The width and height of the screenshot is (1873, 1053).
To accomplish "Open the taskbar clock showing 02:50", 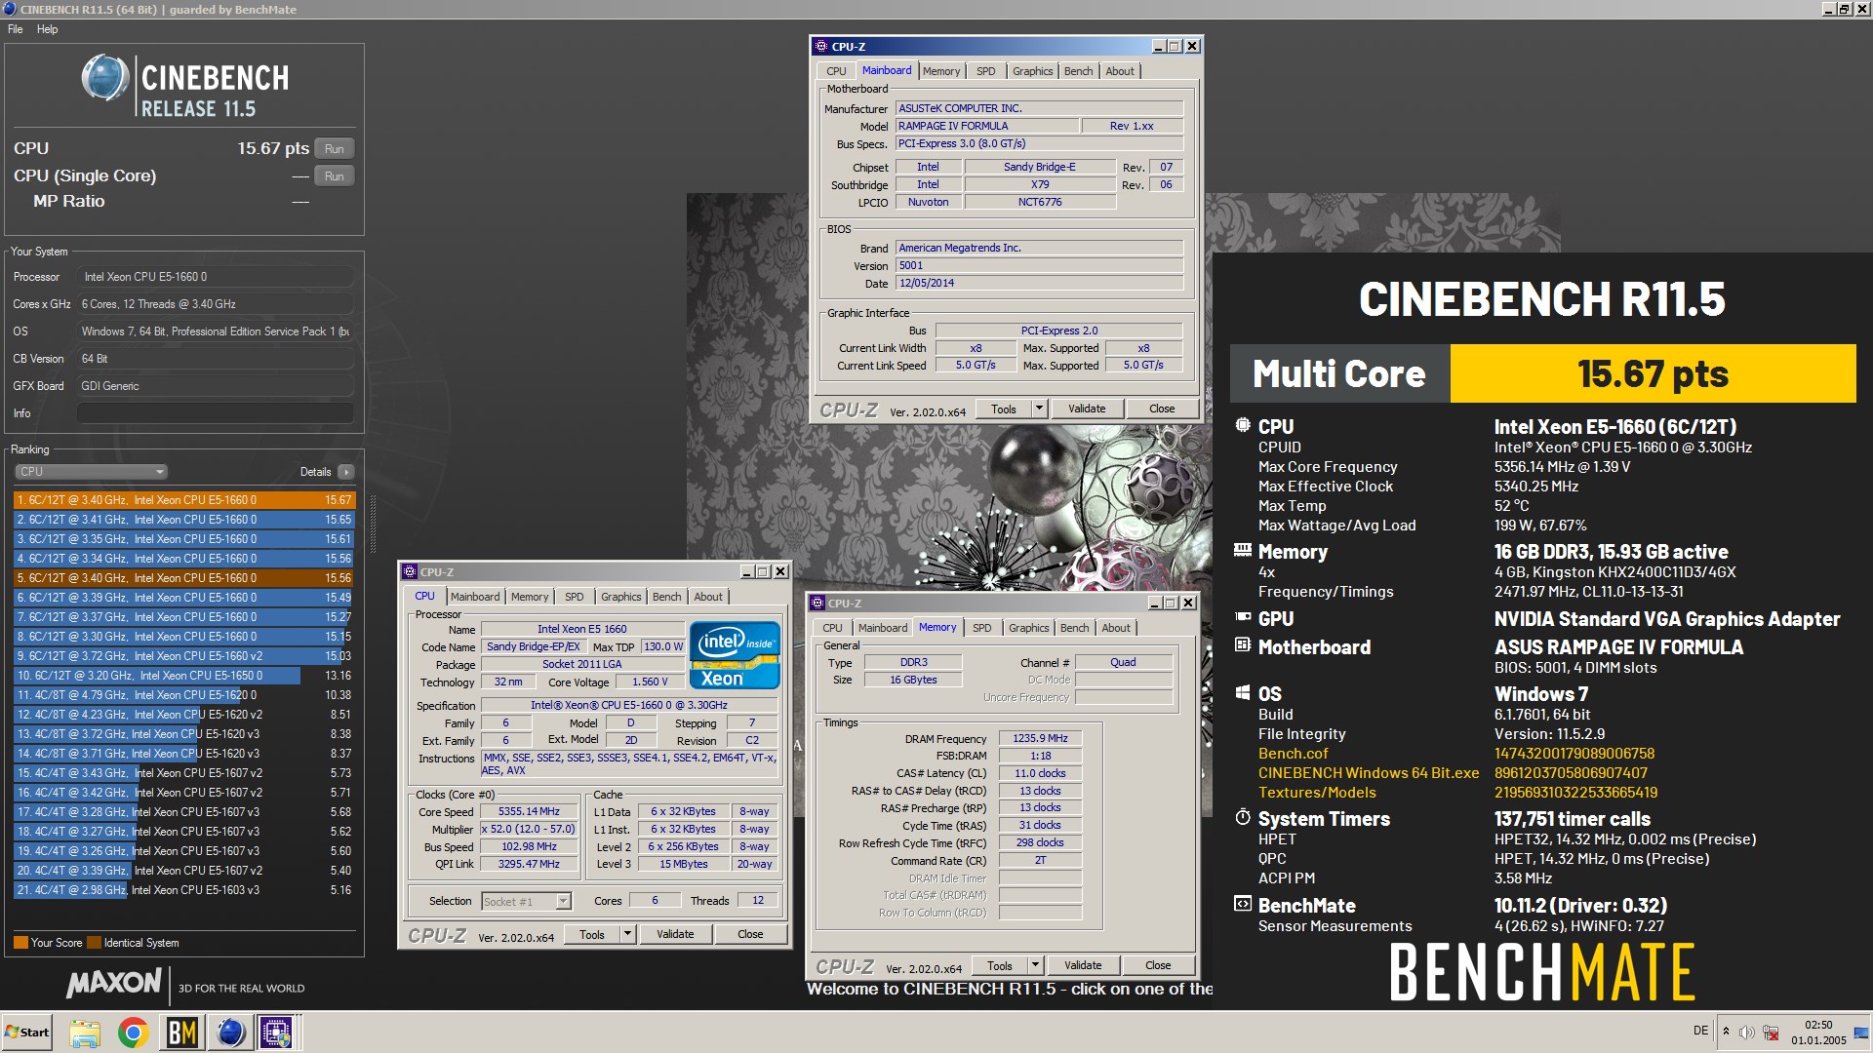I will [x=1818, y=1033].
